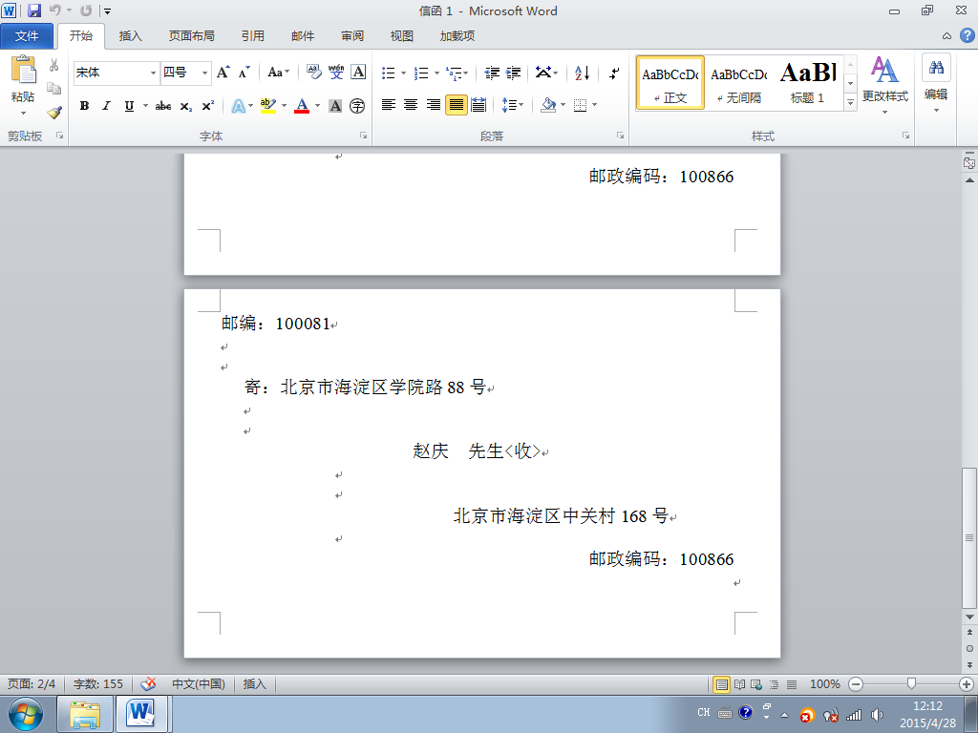Expand the Borders dropdown arrow

[594, 105]
